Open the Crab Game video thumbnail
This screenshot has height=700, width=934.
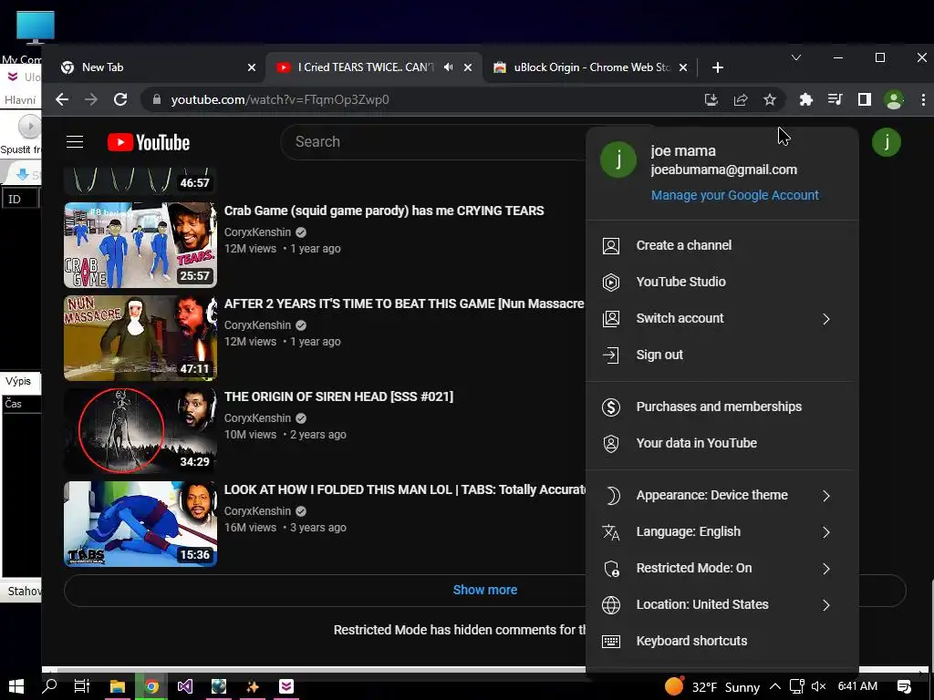pos(140,245)
